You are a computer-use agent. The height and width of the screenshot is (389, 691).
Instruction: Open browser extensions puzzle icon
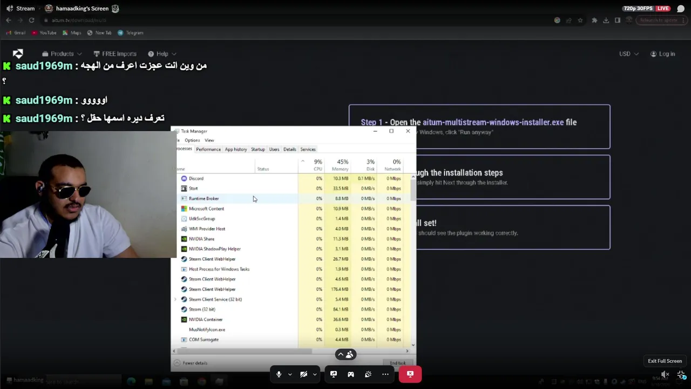coord(594,21)
